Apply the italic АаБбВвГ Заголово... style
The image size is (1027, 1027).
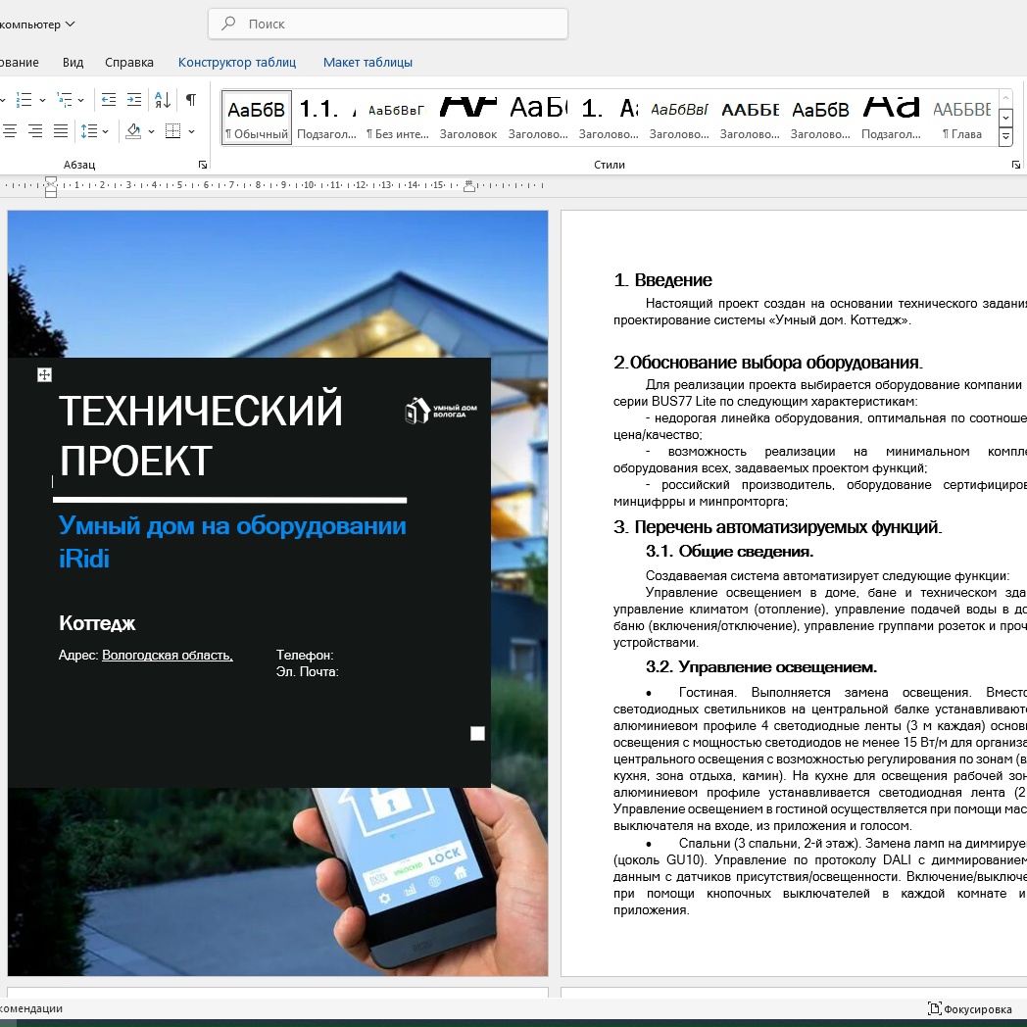pyautogui.click(x=679, y=118)
